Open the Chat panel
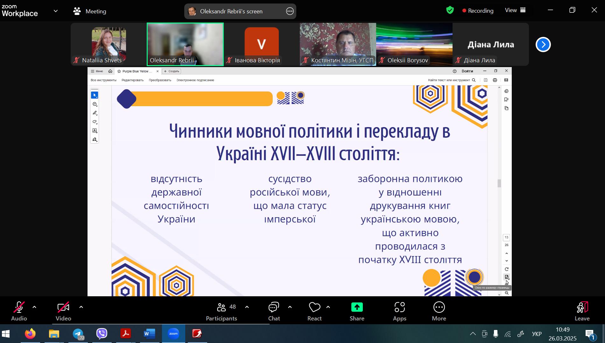 [x=274, y=311]
